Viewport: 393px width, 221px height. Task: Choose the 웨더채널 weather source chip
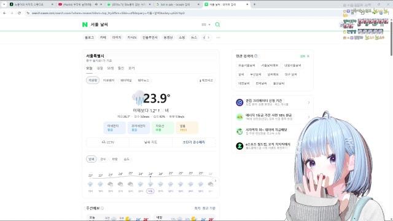126,80
